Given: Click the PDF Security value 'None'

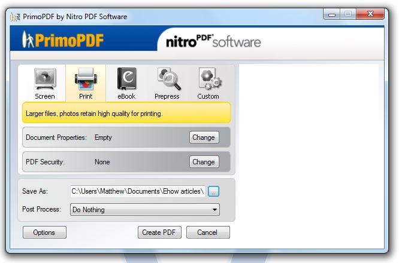Looking at the screenshot, I should (102, 162).
